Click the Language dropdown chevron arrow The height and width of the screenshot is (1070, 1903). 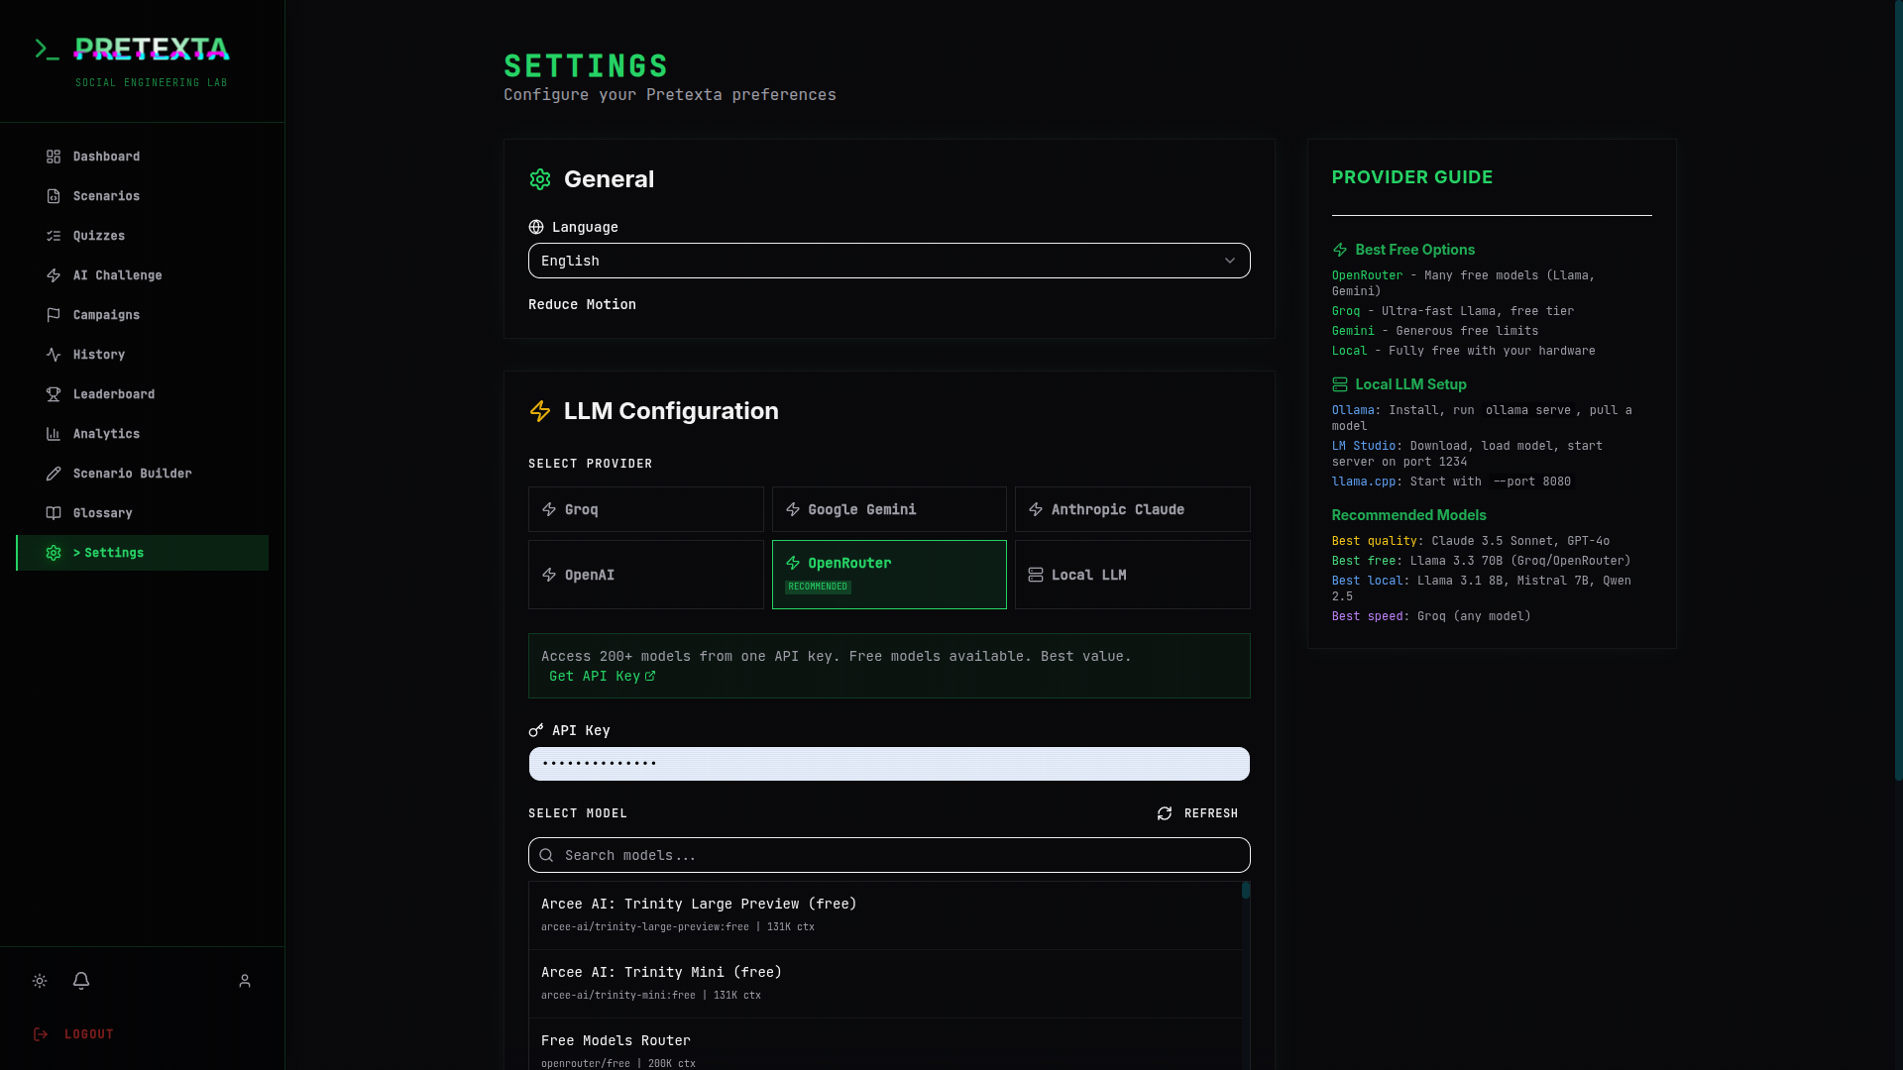(x=1230, y=261)
